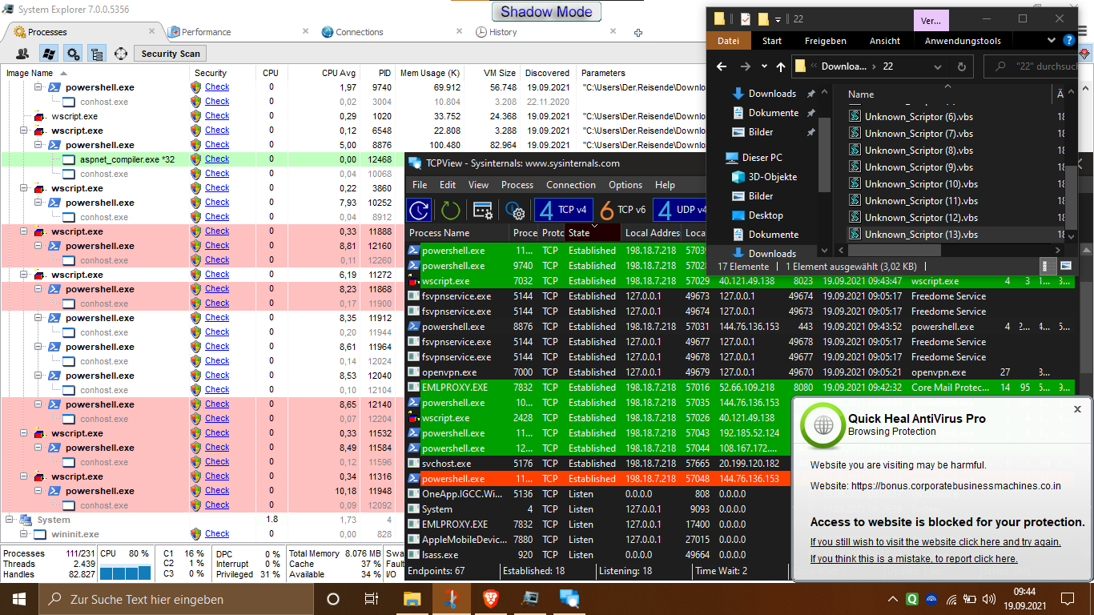1094x615 pixels.
Task: Click the Security Scan button
Action: 171,54
